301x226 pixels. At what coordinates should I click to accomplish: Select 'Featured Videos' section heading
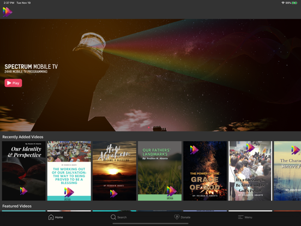click(x=17, y=206)
